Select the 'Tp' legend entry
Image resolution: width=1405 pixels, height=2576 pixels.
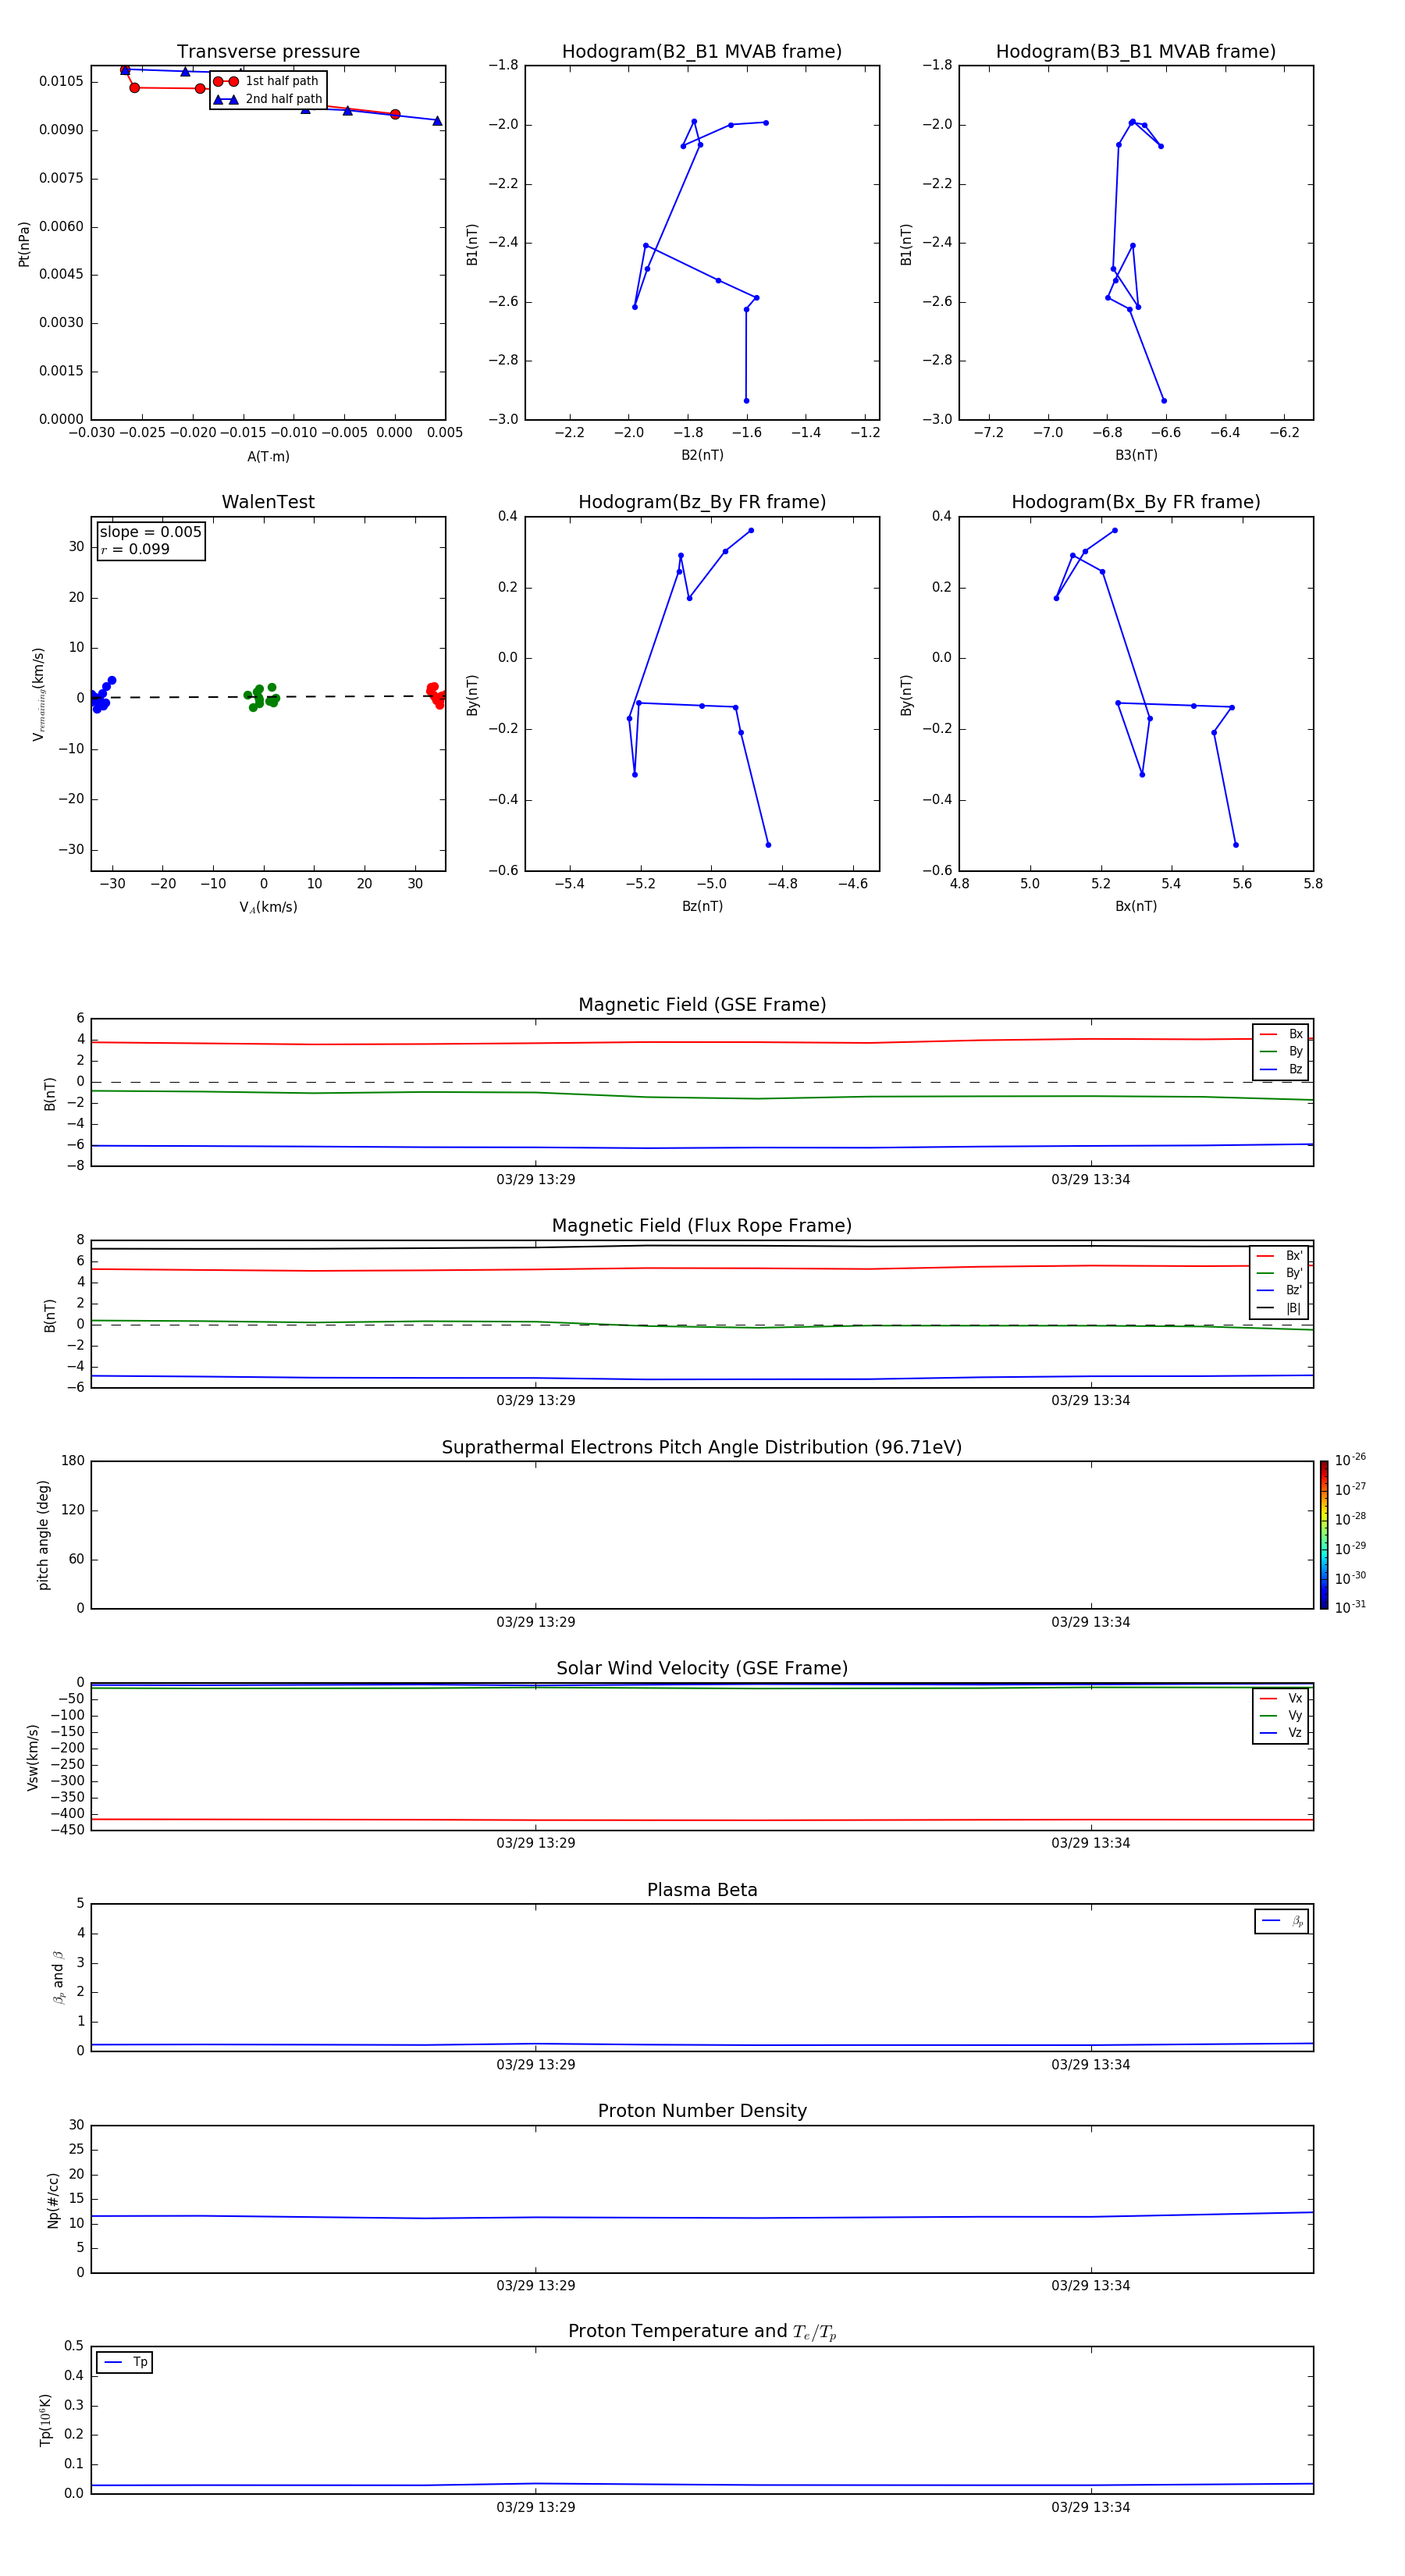pyautogui.click(x=125, y=2362)
